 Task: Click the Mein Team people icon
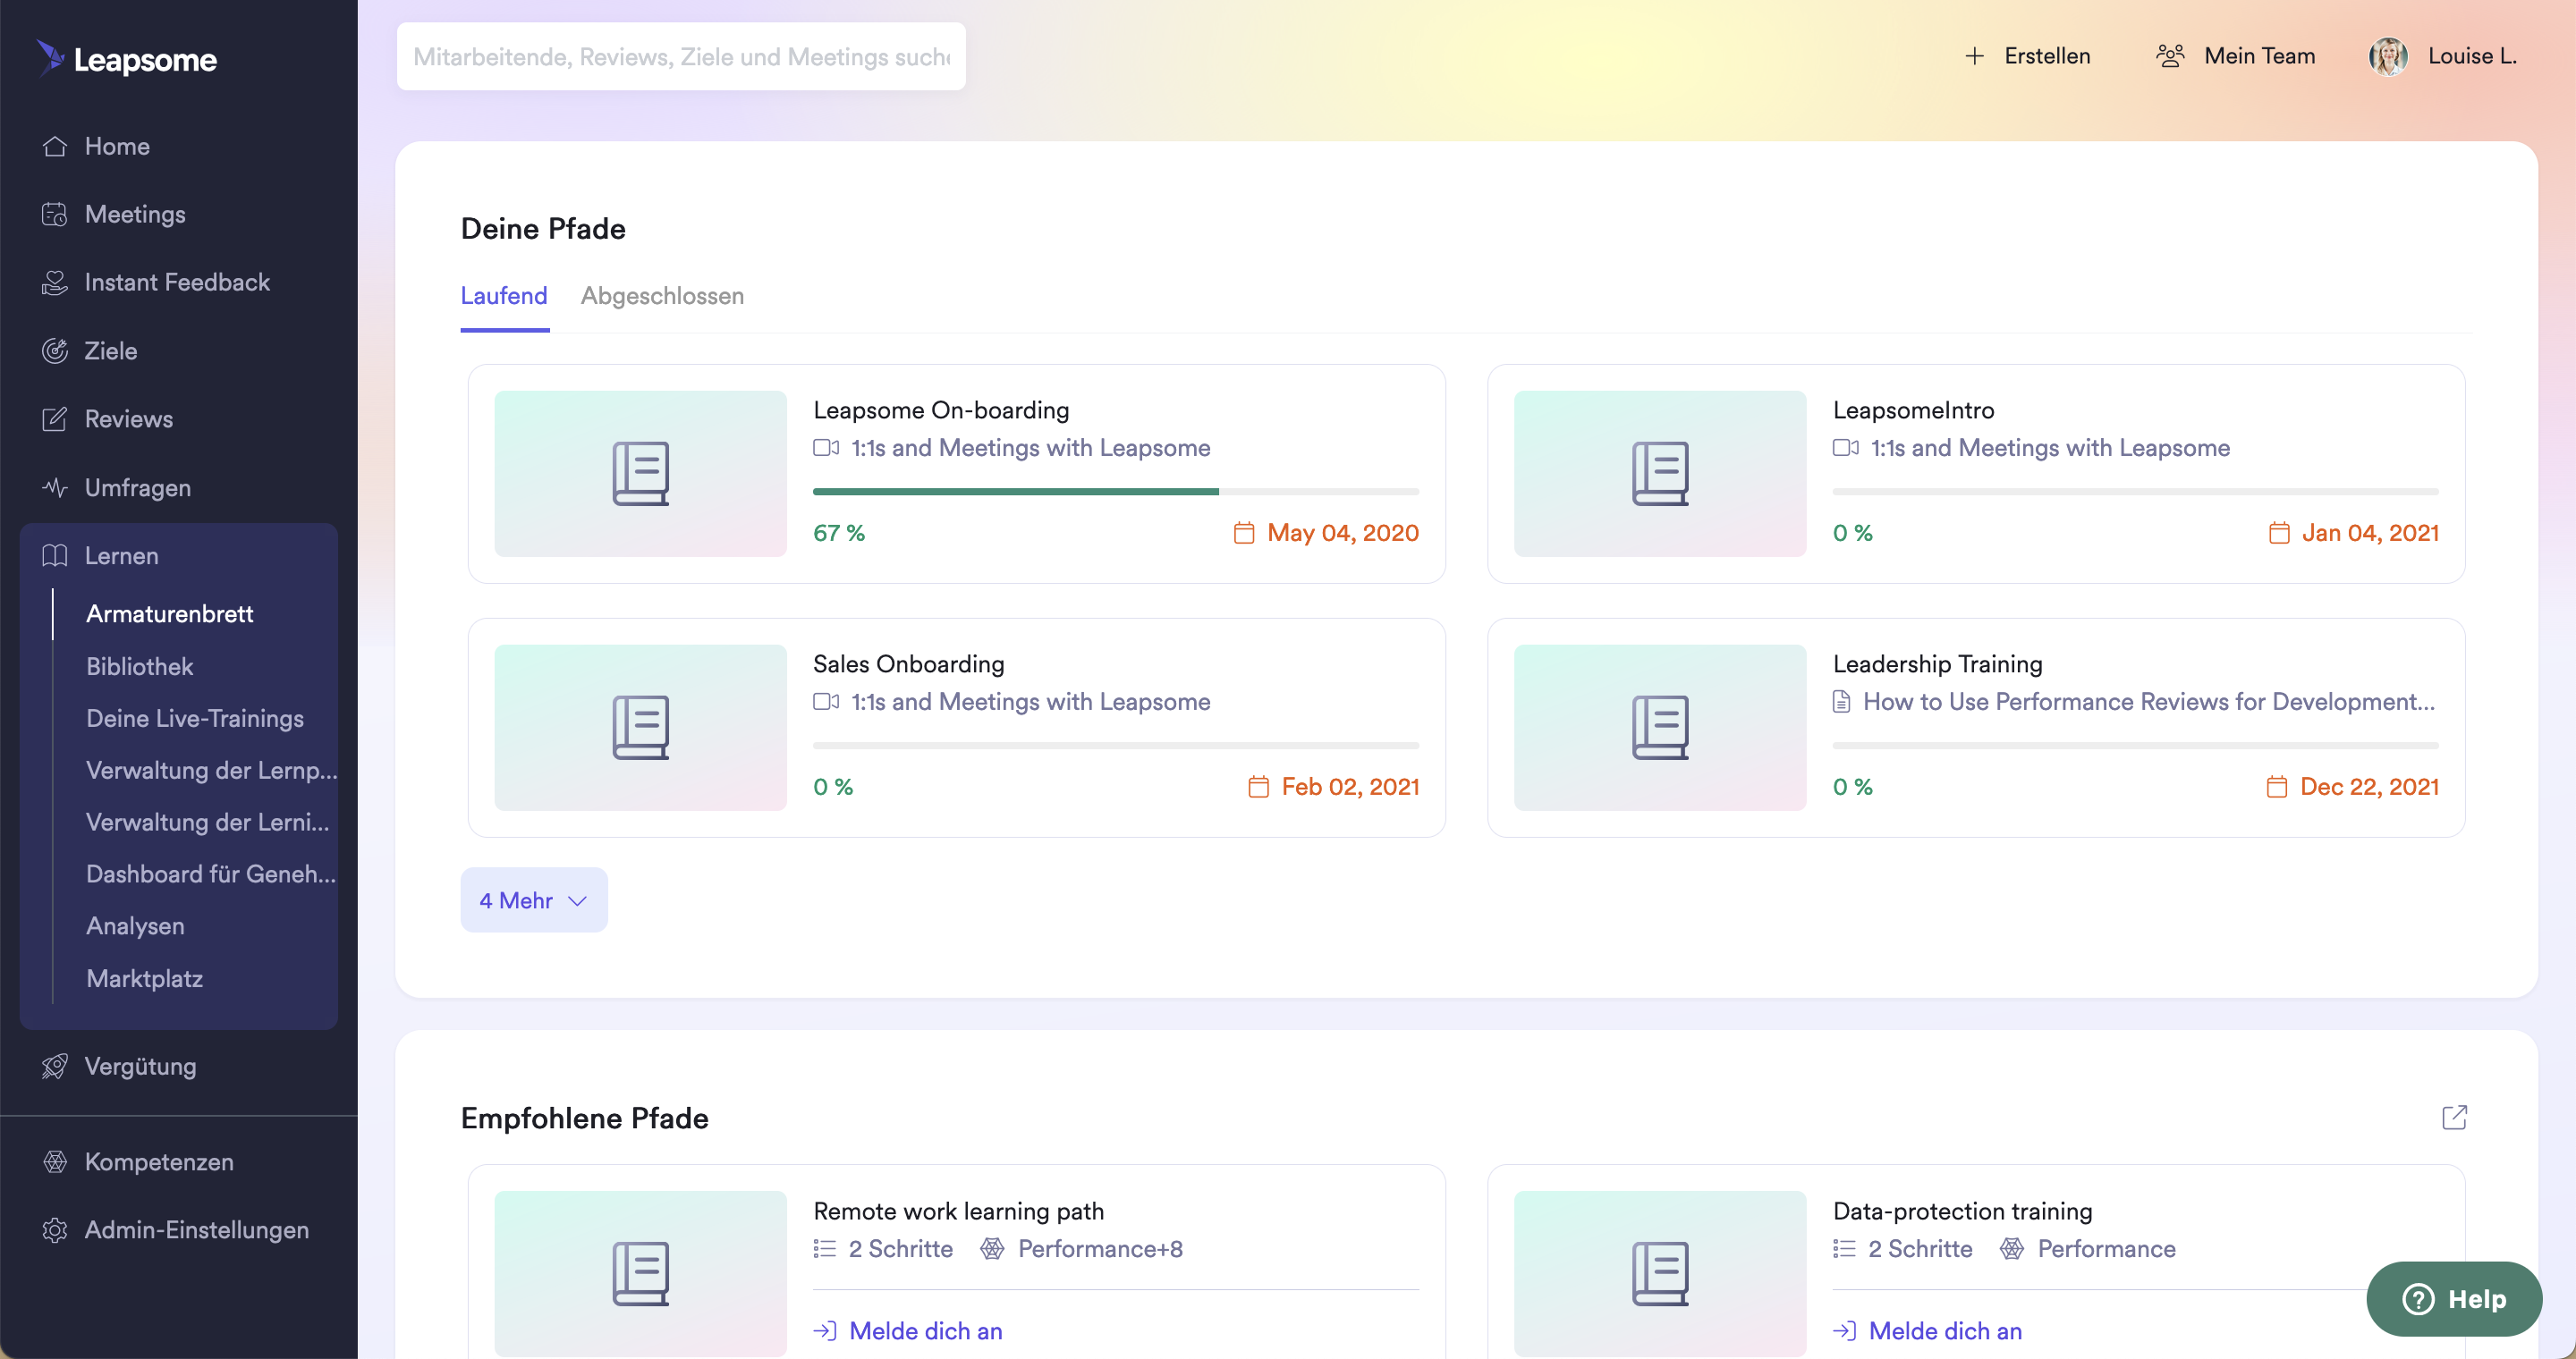[x=2170, y=56]
